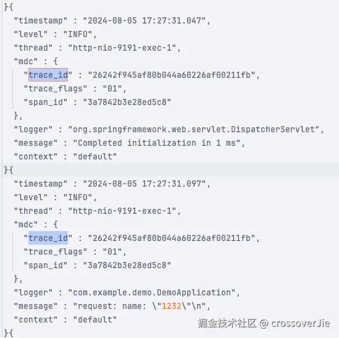Click the timestamp value ending in 31.047
Image resolution: width=339 pixels, height=338 pixels.
click(144, 21)
